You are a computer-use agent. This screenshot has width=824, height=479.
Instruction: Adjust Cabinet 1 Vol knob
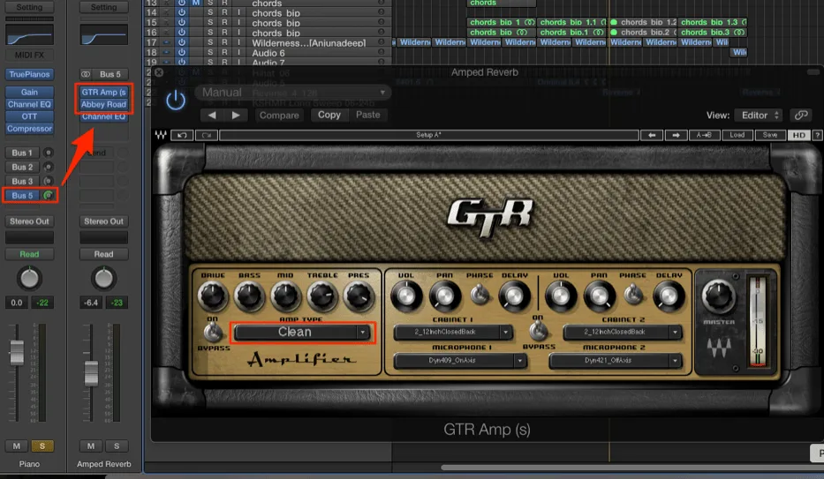point(406,296)
